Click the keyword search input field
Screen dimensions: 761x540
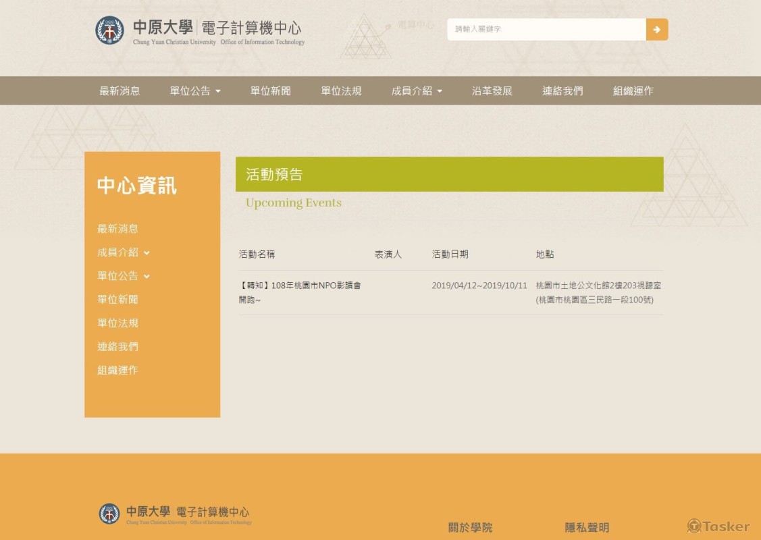(x=547, y=30)
